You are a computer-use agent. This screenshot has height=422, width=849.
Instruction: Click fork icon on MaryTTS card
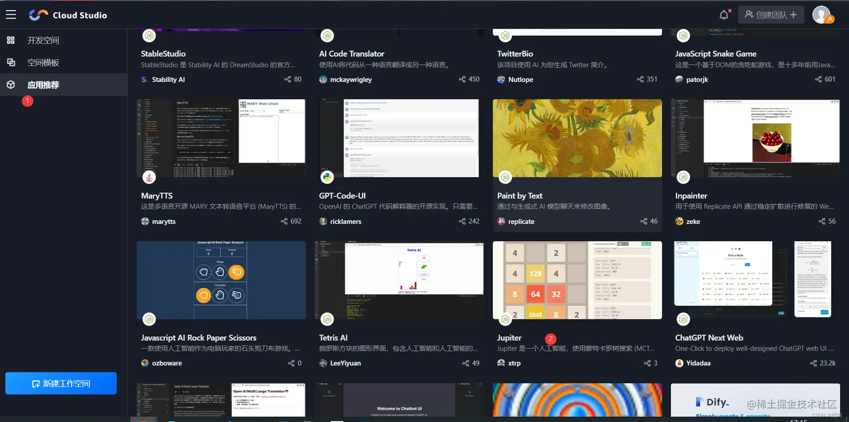(x=284, y=221)
